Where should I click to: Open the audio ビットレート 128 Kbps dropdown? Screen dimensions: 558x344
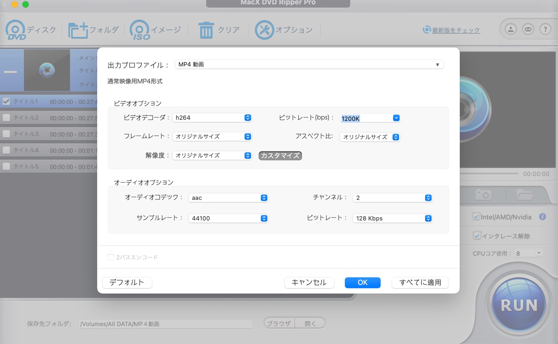[x=392, y=218]
